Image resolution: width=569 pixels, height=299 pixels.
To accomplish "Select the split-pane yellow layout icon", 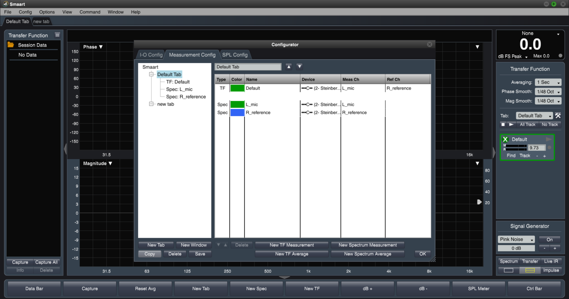I will click(531, 270).
